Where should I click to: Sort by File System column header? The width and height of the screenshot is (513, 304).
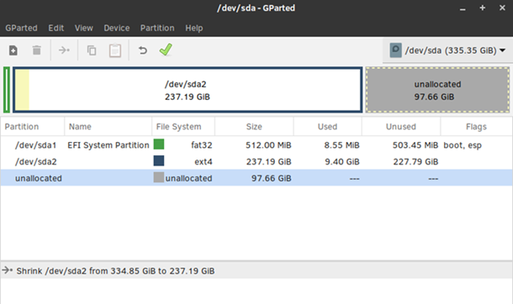point(183,127)
